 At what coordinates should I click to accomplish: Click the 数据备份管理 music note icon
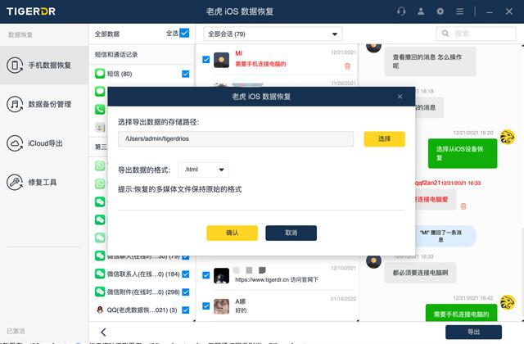click(15, 104)
